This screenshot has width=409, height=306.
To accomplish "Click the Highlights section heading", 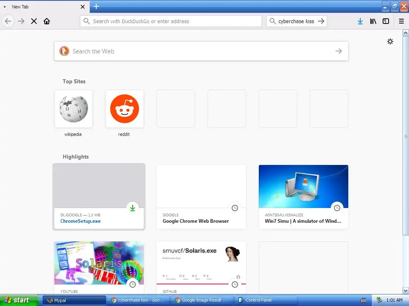I will coord(75,157).
